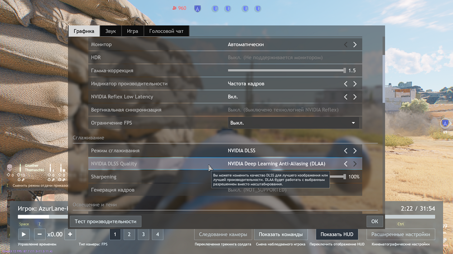
Task: Toggle NVIDIA Reflex Low Latency with left arrow
Action: tap(346, 97)
